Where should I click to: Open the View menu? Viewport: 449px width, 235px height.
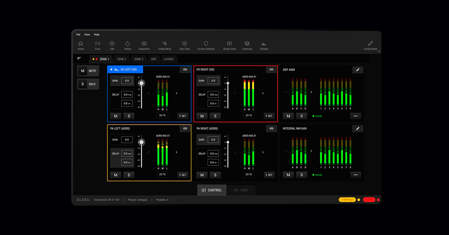point(87,34)
